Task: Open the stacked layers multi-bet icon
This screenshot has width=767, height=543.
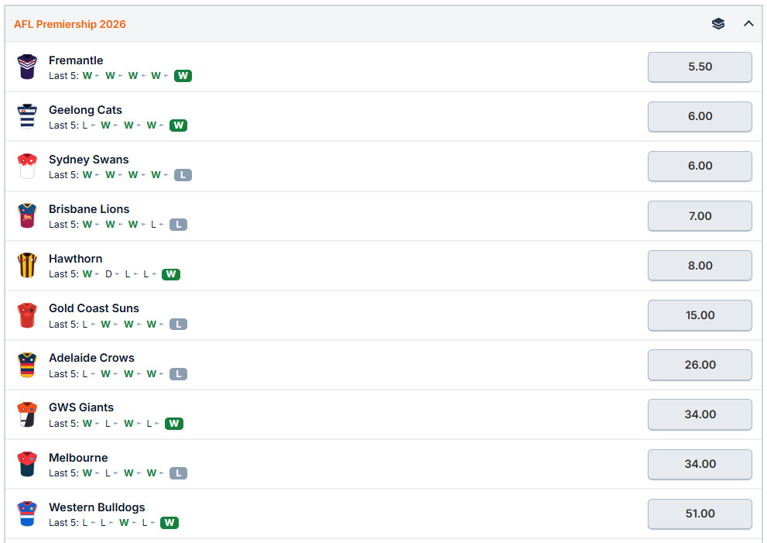Action: pyautogui.click(x=718, y=23)
